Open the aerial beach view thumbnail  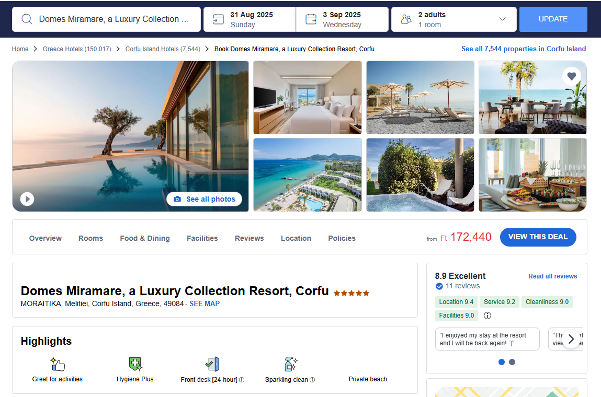pyautogui.click(x=308, y=175)
